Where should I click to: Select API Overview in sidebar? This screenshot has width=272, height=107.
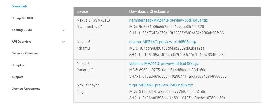click(x=21, y=42)
